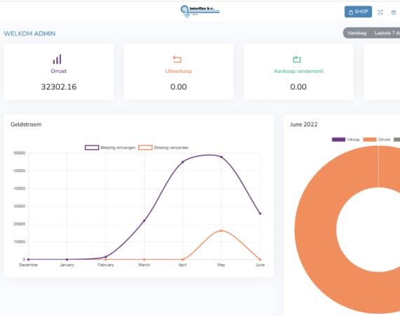Open the shopping basket icon

(394, 12)
